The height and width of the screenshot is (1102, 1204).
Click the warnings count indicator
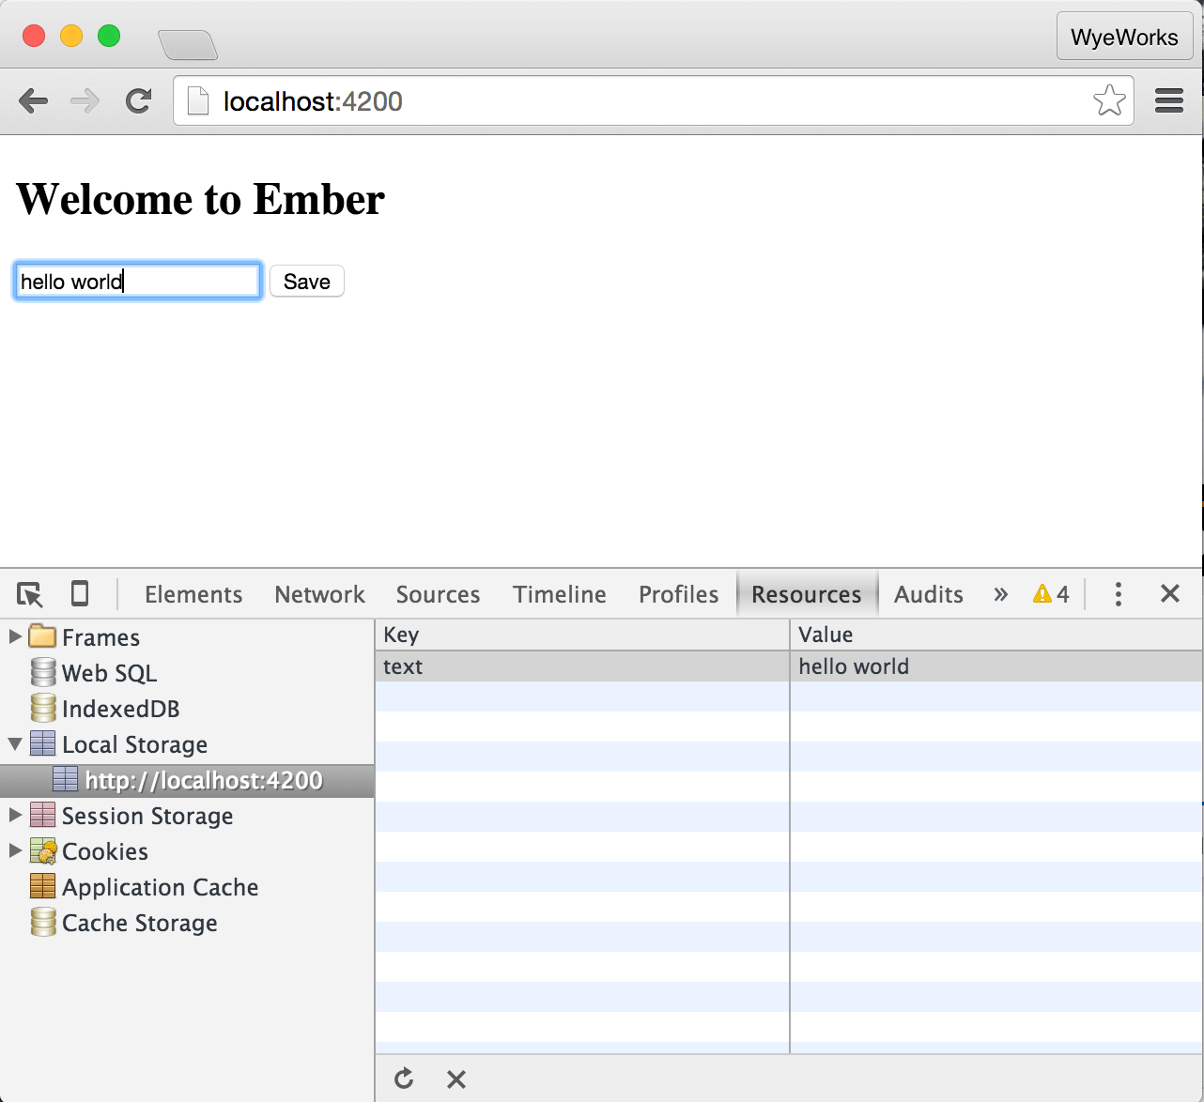click(1051, 594)
